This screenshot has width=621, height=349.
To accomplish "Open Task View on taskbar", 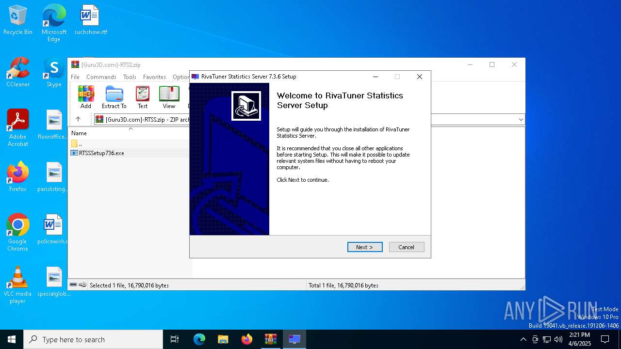I will pyautogui.click(x=175, y=339).
